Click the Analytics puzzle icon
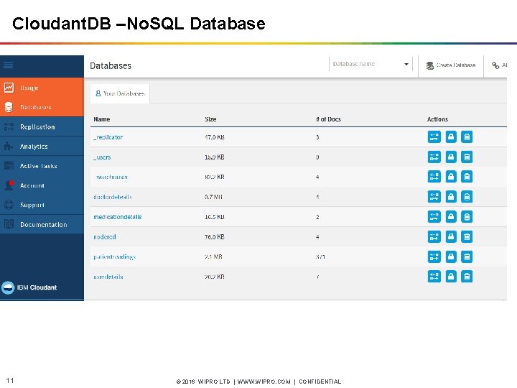517x388 pixels. point(9,146)
